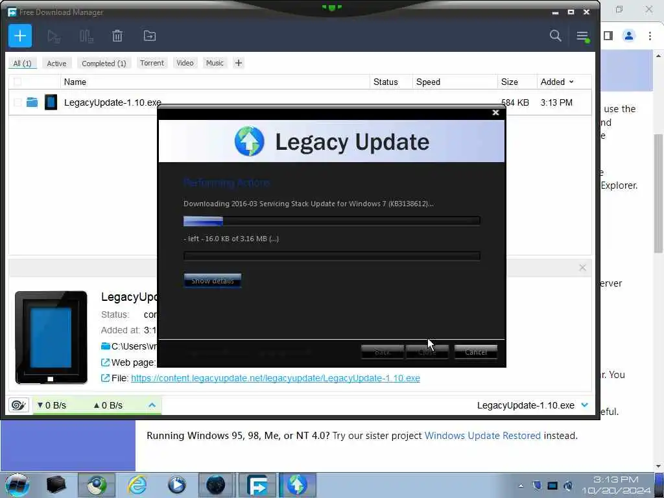Change sort order on Added column
This screenshot has height=498, width=664.
557,82
